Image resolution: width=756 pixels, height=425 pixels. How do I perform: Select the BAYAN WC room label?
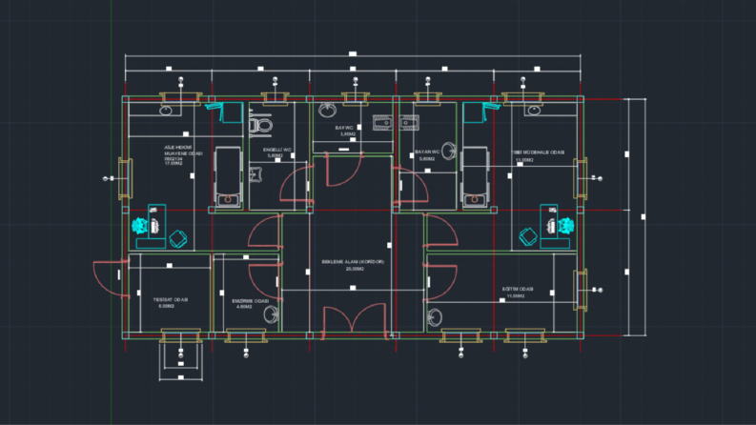pos(427,152)
